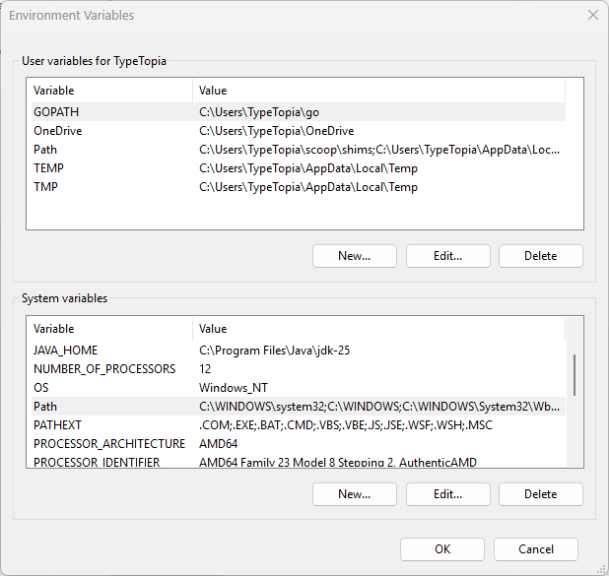609x576 pixels.
Task: Sort user variables by Variable column header
Action: 108,91
